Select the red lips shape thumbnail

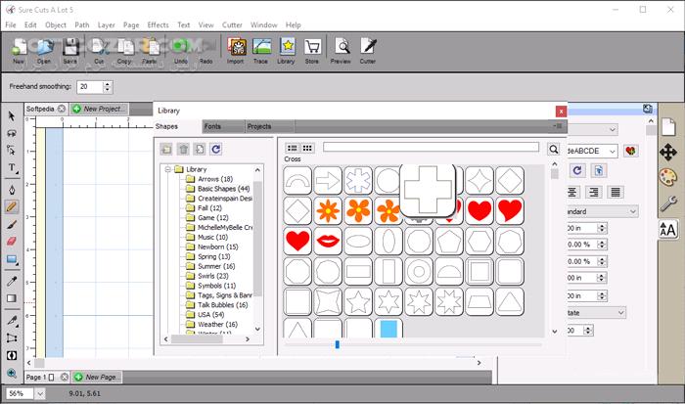tap(328, 241)
